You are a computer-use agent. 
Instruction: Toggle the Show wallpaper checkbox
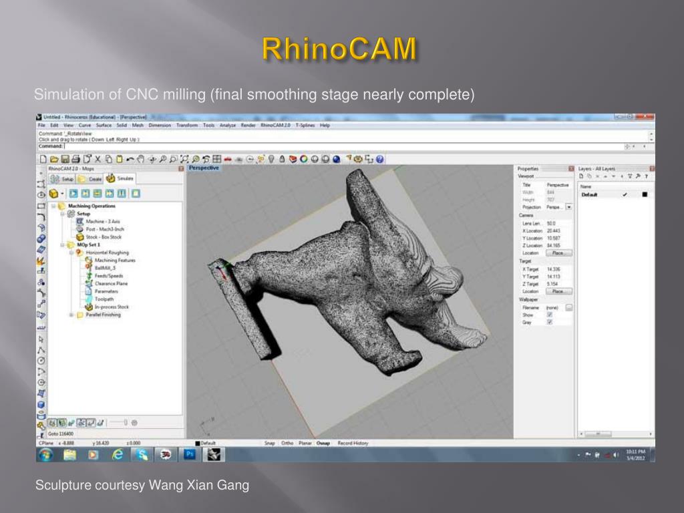pyautogui.click(x=550, y=315)
